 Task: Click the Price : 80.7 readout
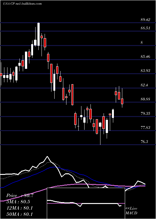click(x=20, y=196)
